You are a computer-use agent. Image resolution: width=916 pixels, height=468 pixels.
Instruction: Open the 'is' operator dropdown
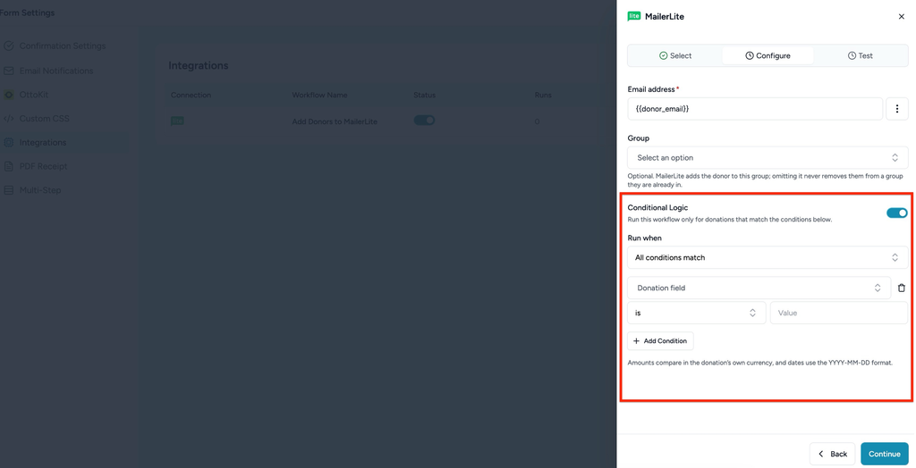click(x=696, y=313)
